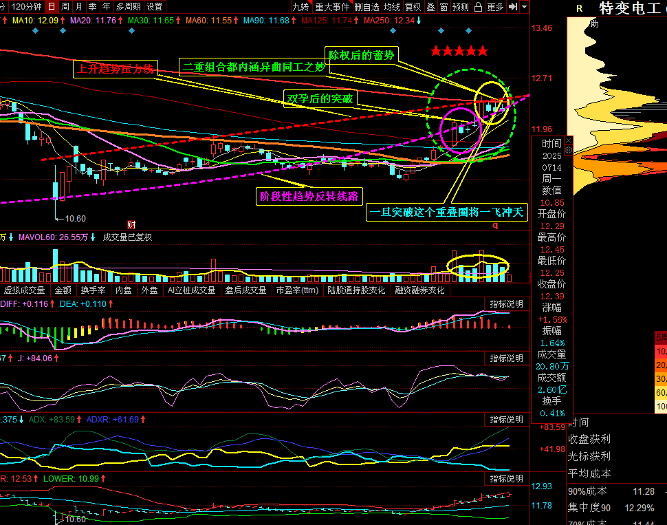Screen dimensions: 667x525
Task: Click the 复权 adjustment button
Action: coord(413,7)
